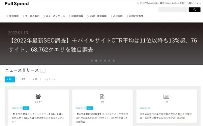
Task: Click the chevron before 投資家情報
Action: [69, 16]
